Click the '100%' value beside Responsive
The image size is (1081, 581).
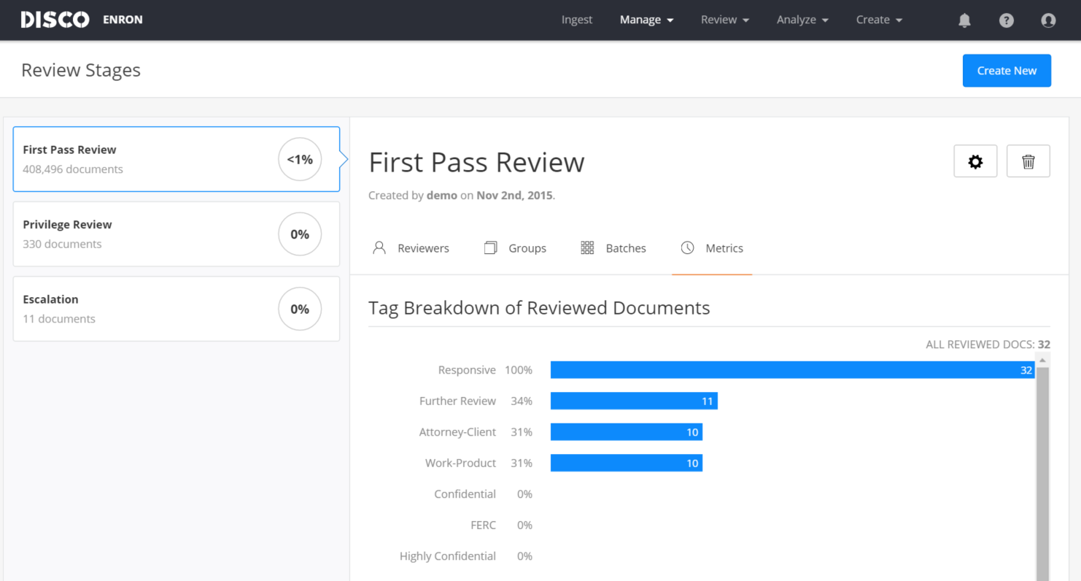coord(519,370)
